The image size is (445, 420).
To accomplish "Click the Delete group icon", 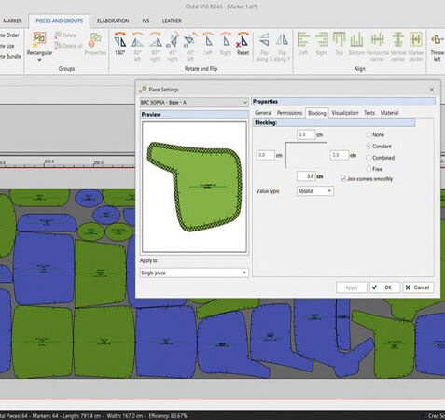I will point(65,35).
